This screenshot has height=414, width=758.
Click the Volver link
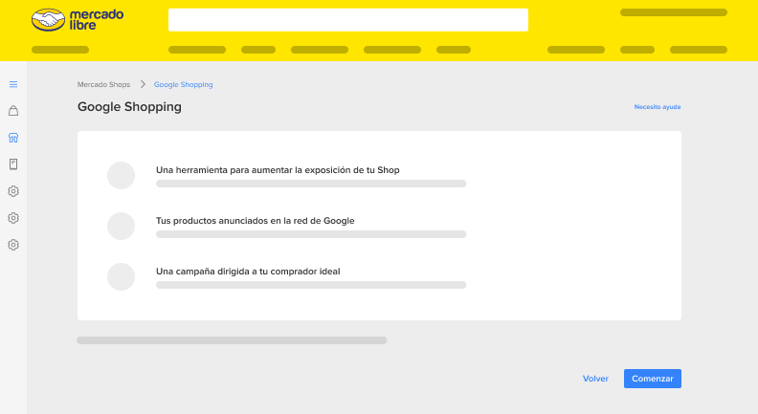pyautogui.click(x=595, y=379)
